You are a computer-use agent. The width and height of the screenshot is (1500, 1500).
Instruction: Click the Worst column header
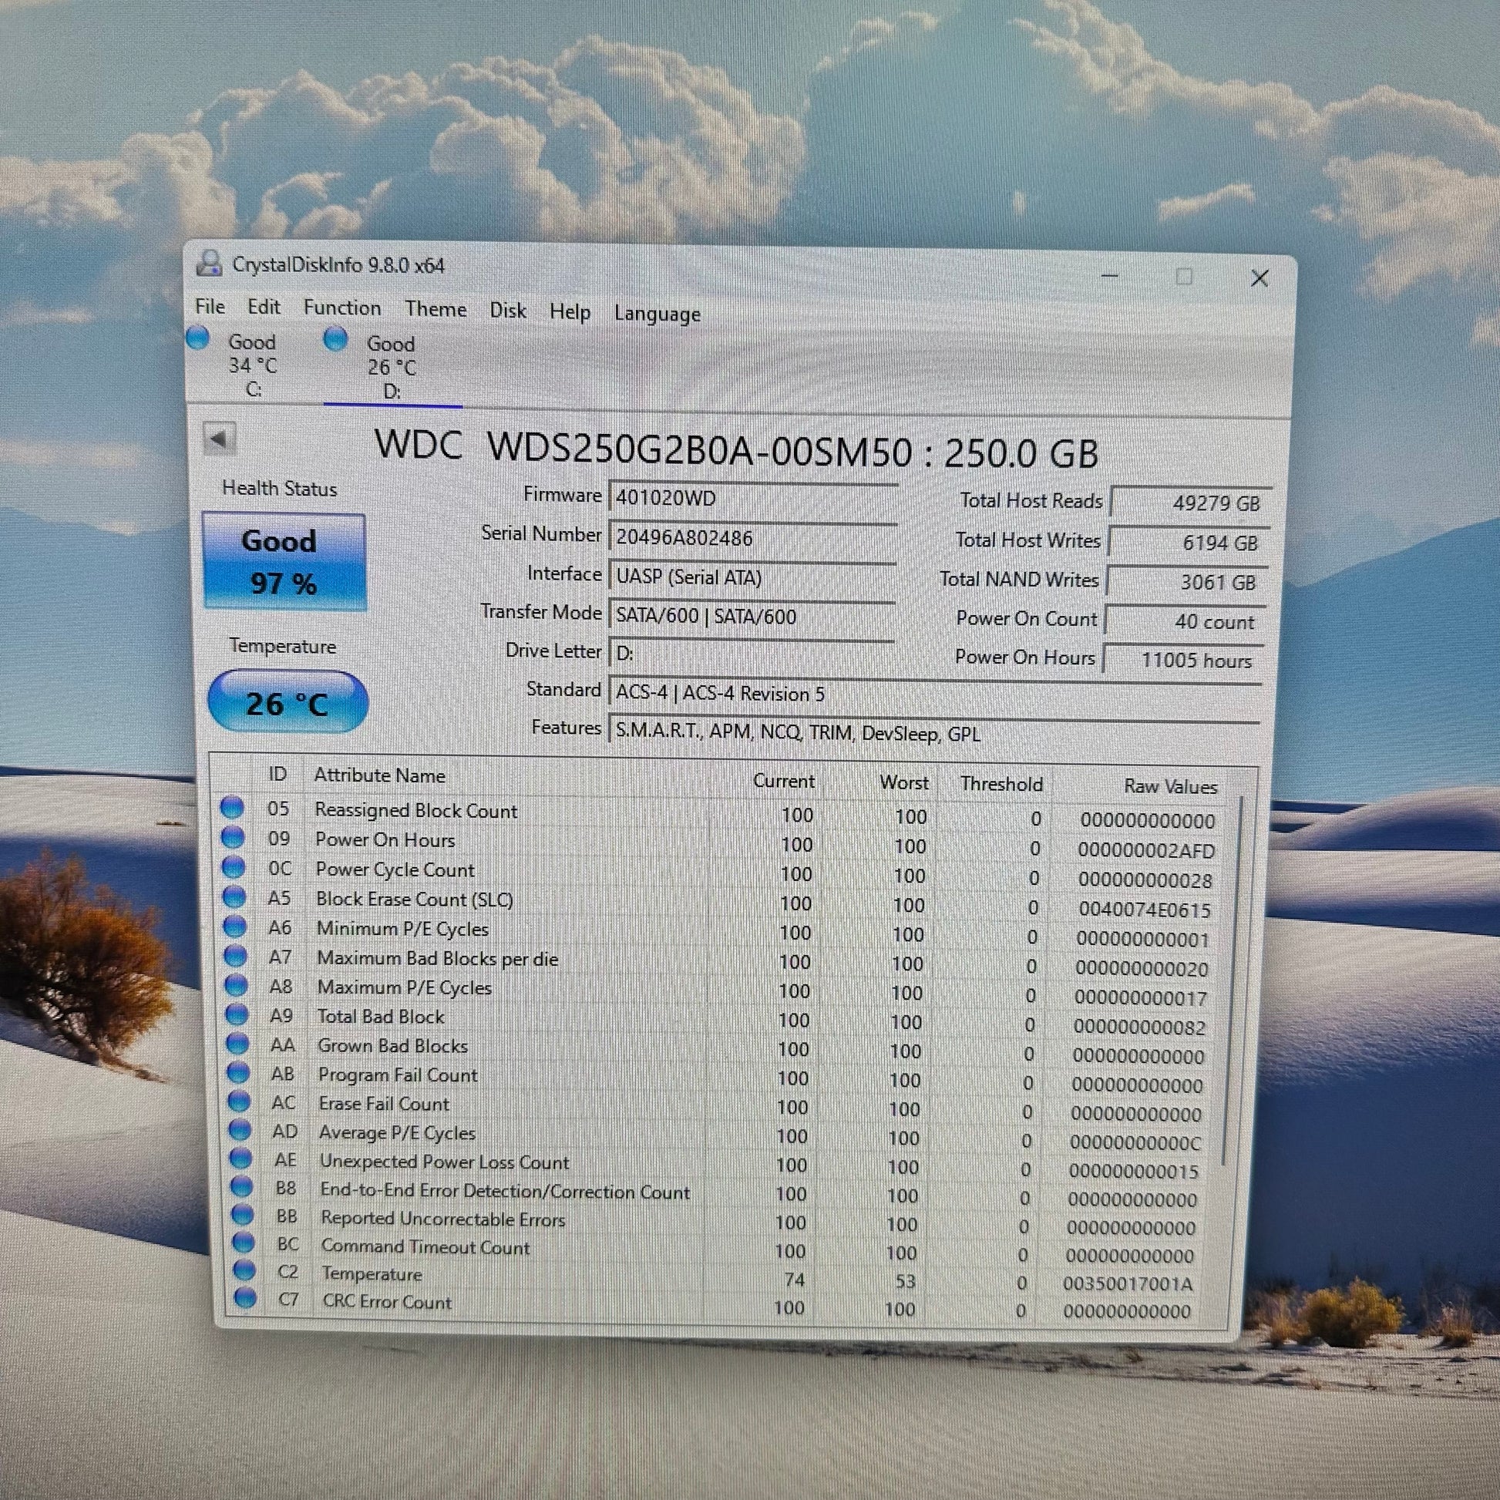click(903, 782)
